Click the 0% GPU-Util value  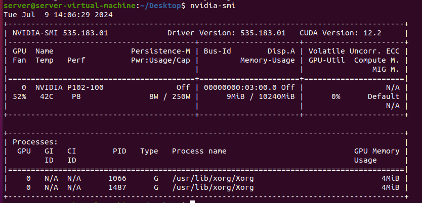pyautogui.click(x=336, y=96)
